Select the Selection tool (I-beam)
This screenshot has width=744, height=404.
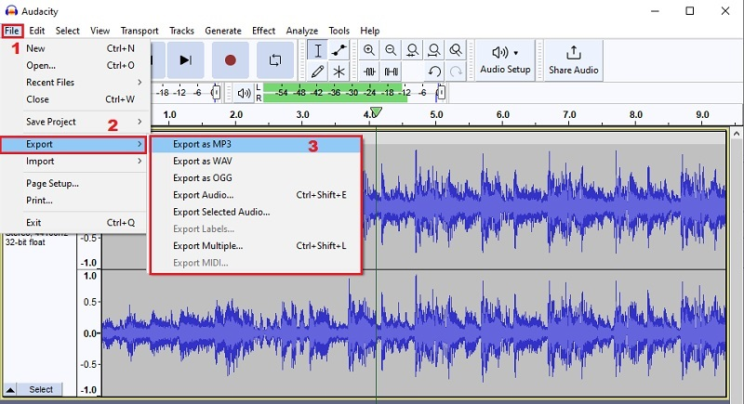317,50
